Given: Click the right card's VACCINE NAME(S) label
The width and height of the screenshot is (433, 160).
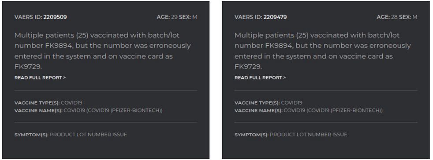Looking at the screenshot, I should pos(258,110).
